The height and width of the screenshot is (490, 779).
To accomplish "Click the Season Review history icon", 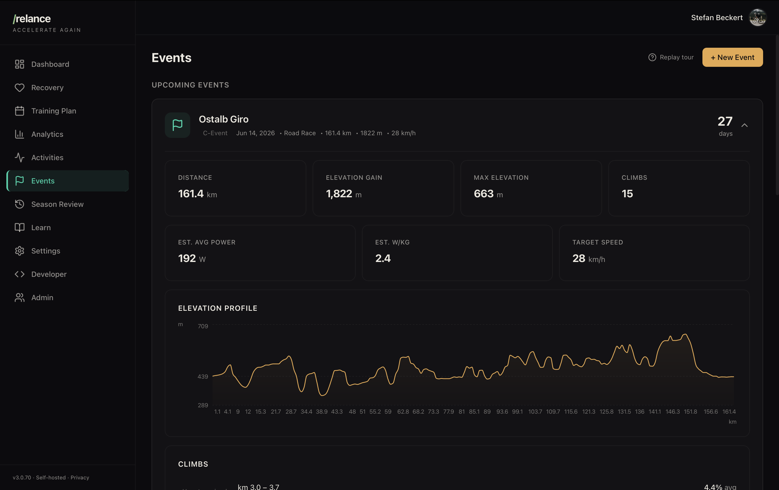I will click(x=19, y=204).
